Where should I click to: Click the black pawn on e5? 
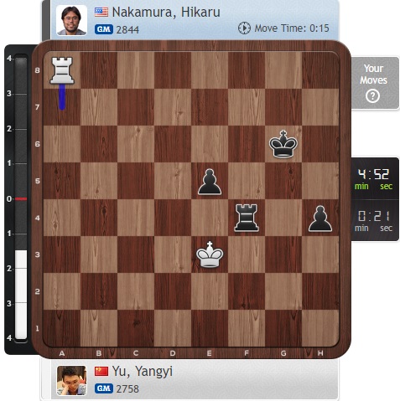click(x=210, y=182)
